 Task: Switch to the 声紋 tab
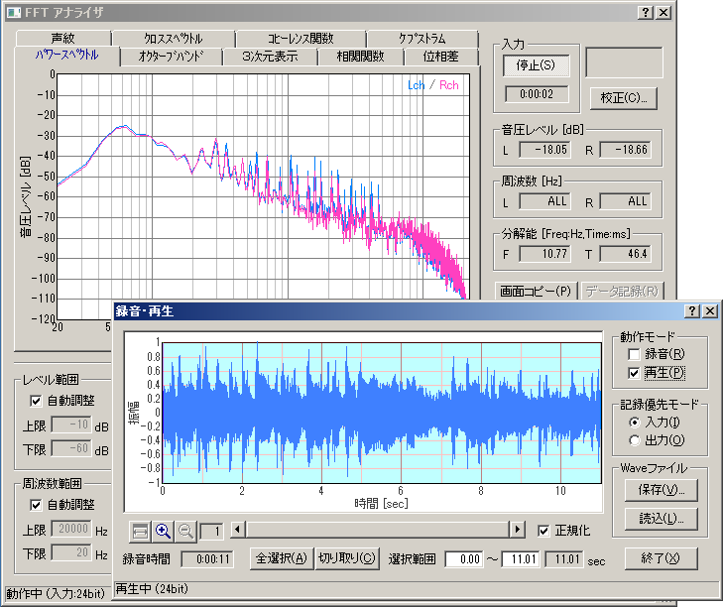point(63,39)
